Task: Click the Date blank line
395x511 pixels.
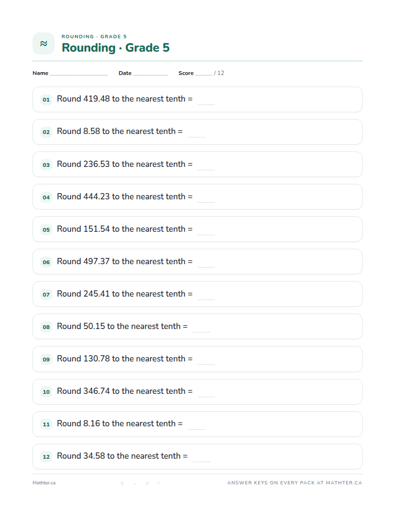Action: click(x=150, y=74)
